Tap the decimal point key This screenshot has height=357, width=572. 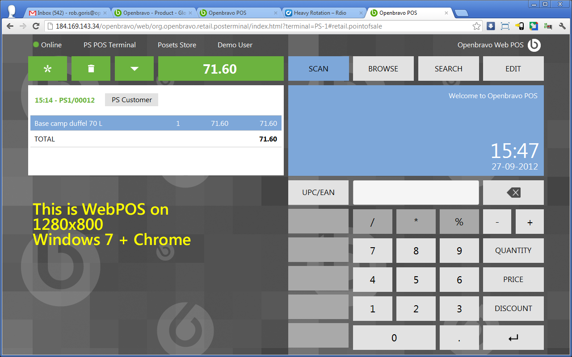click(x=459, y=338)
